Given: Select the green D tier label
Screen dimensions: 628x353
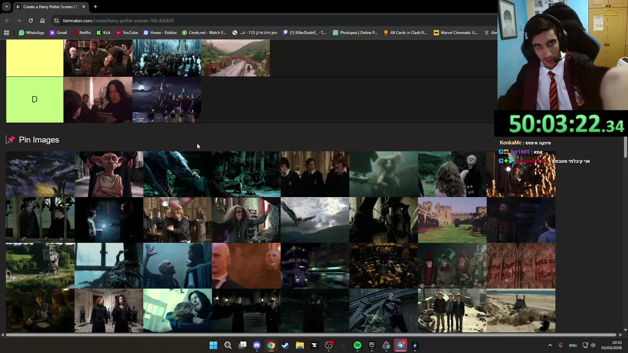Looking at the screenshot, I should 34,100.
